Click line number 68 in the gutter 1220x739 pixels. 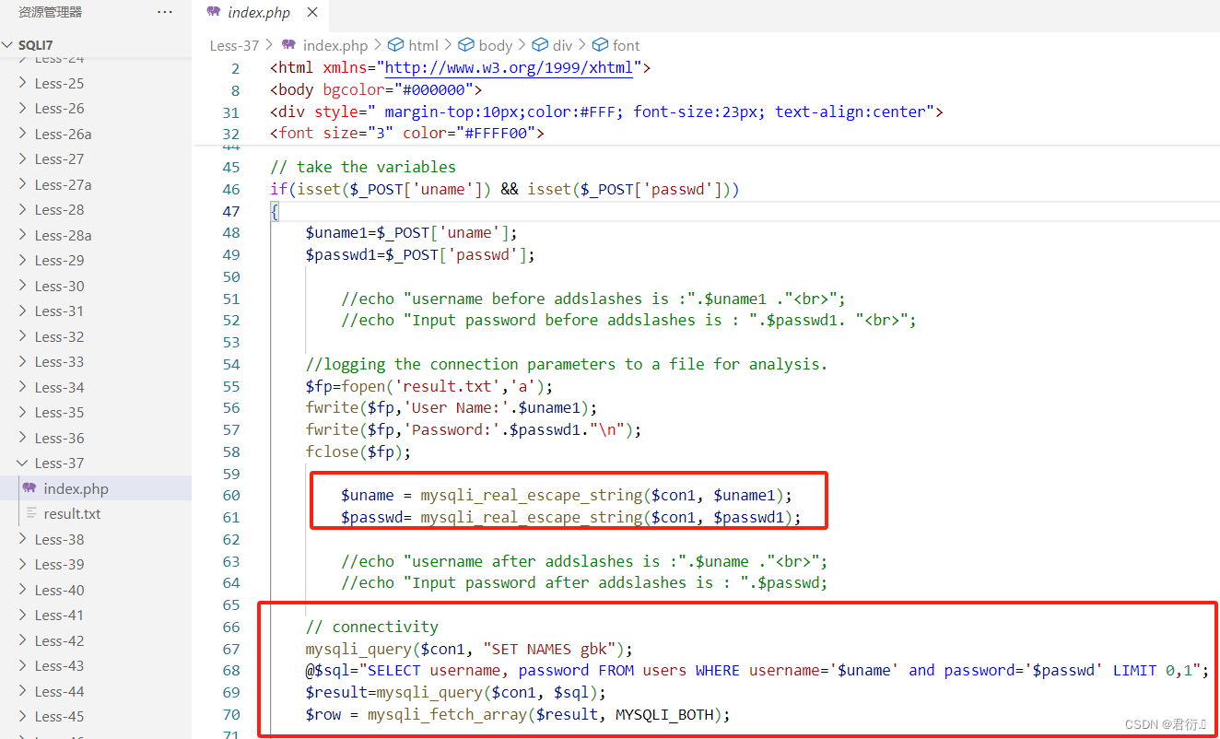[x=230, y=670]
